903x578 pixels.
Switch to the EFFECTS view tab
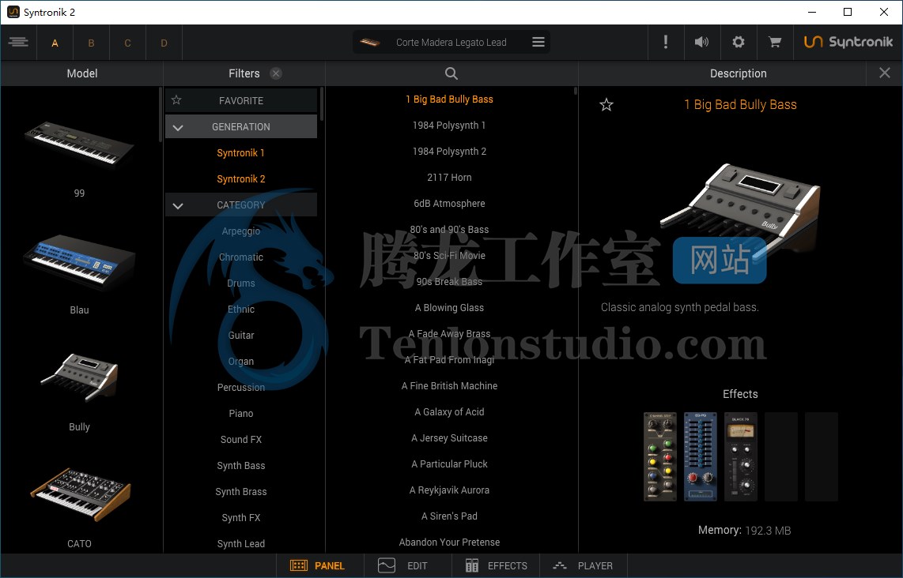[x=496, y=566]
